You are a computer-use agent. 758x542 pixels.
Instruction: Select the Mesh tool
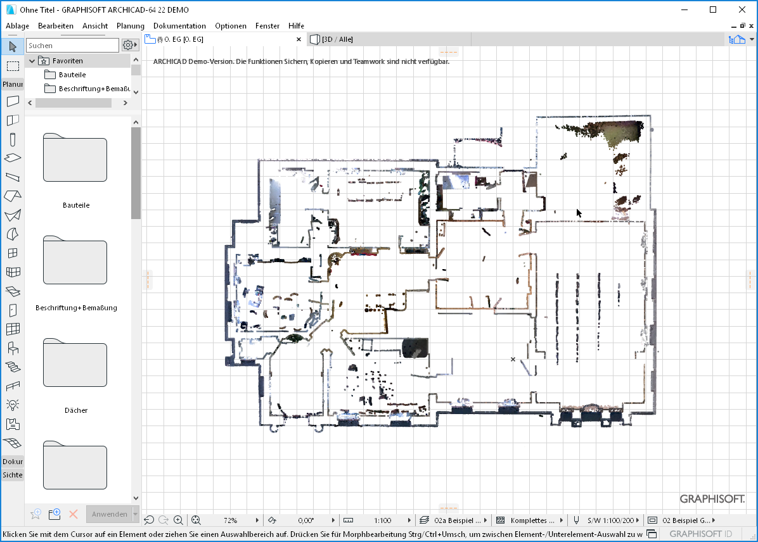pos(13,443)
